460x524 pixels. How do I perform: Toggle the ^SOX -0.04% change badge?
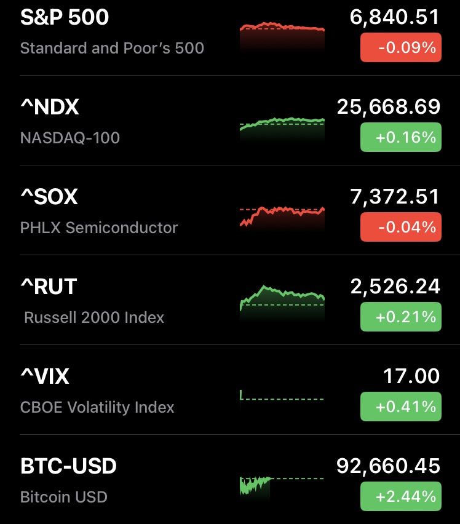coord(400,227)
